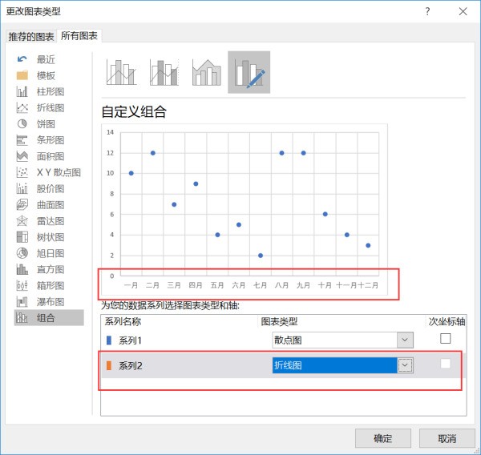The image size is (481, 455).
Task: Enable secondary axis for 系列1
Action: [x=445, y=340]
